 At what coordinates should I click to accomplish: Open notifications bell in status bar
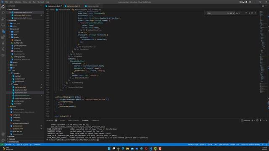pyautogui.click(x=266, y=145)
